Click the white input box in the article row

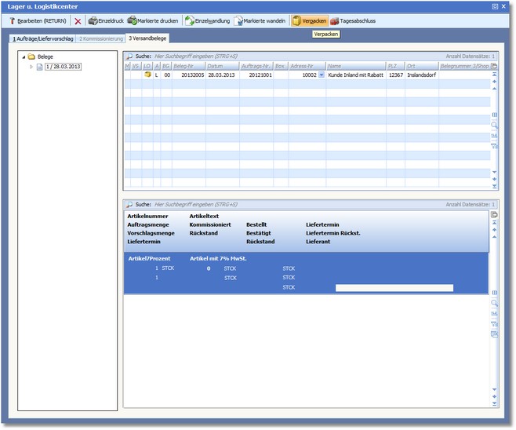point(394,288)
